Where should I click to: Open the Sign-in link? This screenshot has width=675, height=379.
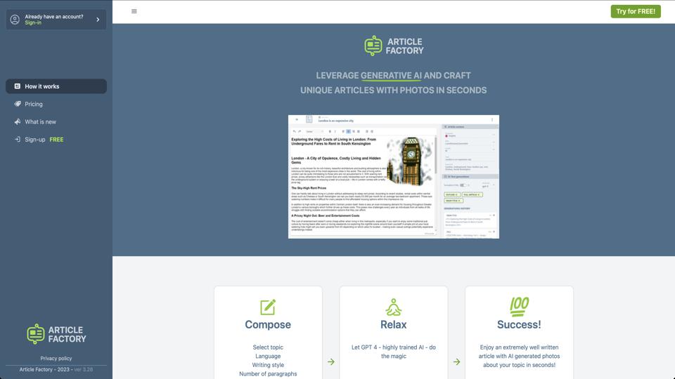coord(33,23)
